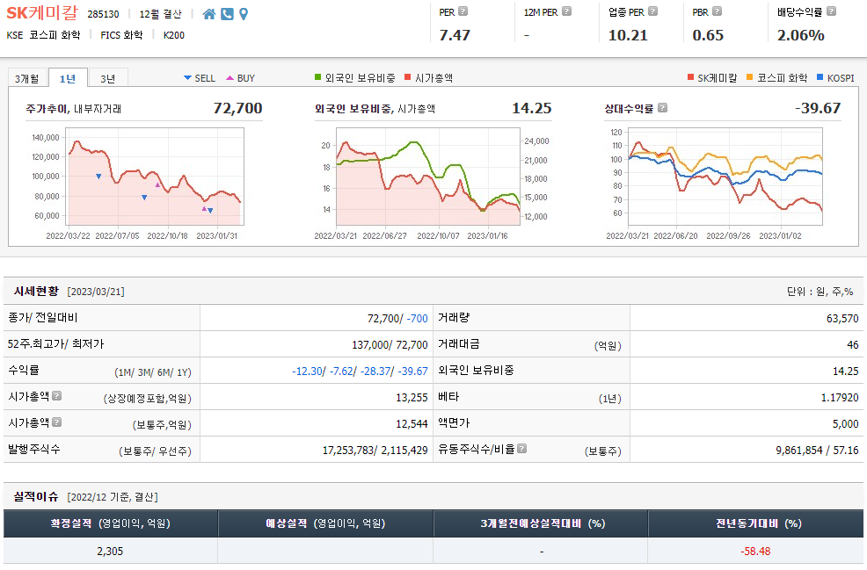The height and width of the screenshot is (570, 867).
Task: Click the -58.48 year-over-year value
Action: coord(755,551)
